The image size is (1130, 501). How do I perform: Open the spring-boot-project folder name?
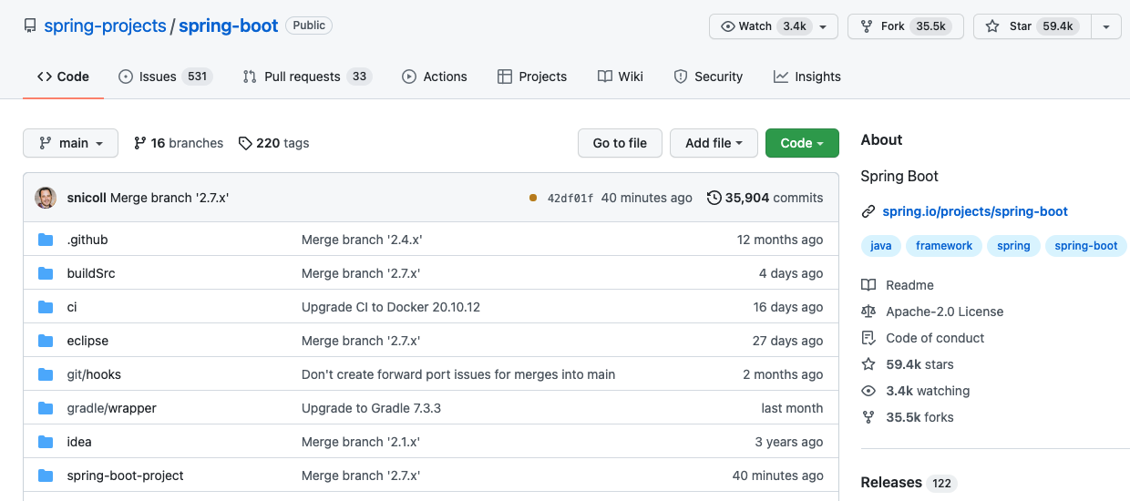(x=126, y=475)
